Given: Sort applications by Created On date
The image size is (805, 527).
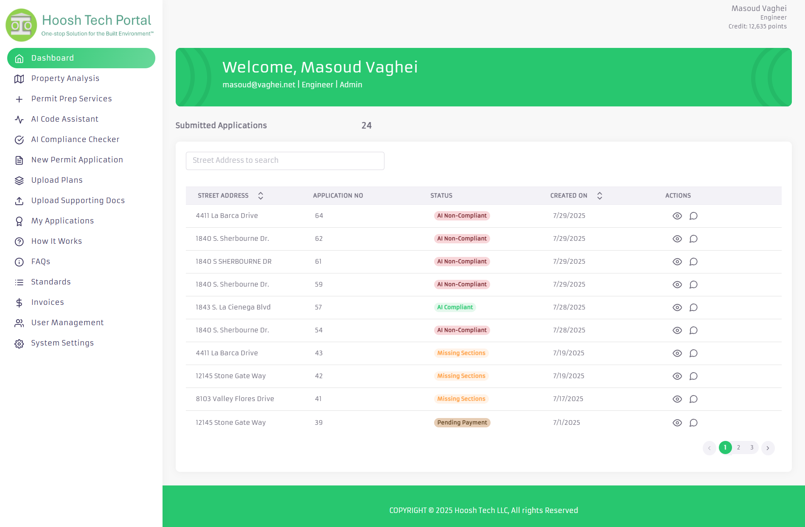Looking at the screenshot, I should pos(600,195).
